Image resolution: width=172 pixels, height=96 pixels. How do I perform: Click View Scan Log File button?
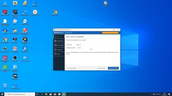72,68
